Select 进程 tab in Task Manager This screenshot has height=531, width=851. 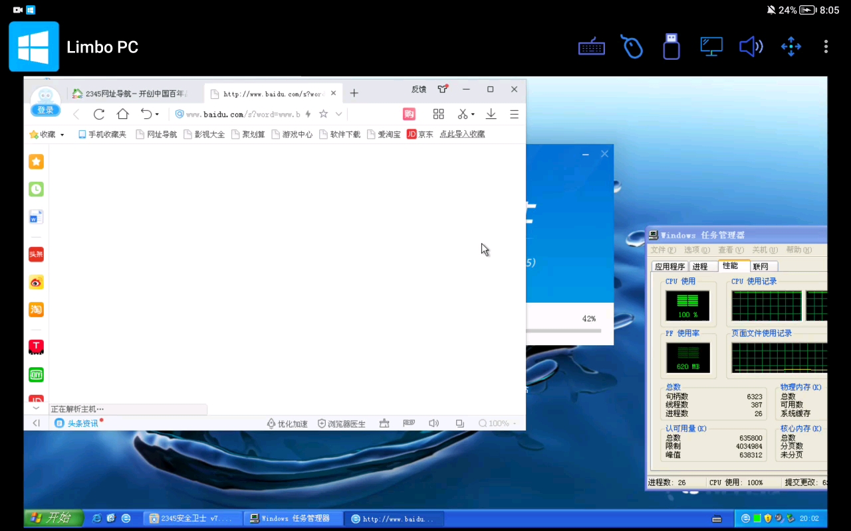click(x=700, y=266)
